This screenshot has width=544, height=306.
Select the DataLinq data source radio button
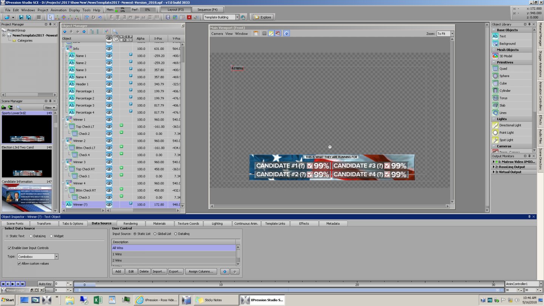(31, 236)
